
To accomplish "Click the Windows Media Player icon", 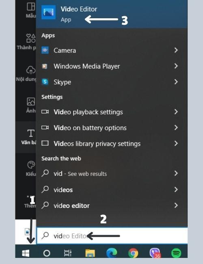I will tap(45, 66).
